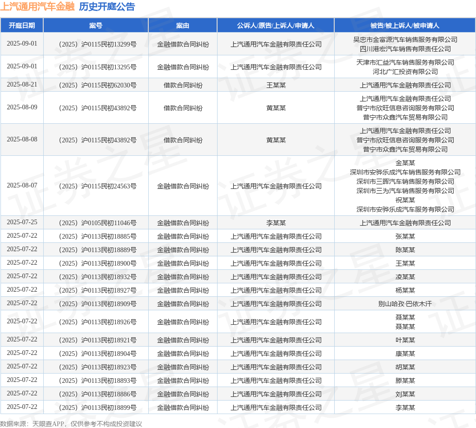Click defendant 别山哈孜·巴依木汗

coord(405,304)
